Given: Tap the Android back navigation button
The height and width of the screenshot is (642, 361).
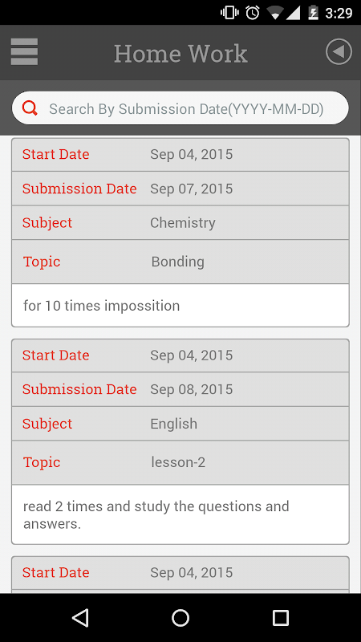Looking at the screenshot, I should click(80, 617).
